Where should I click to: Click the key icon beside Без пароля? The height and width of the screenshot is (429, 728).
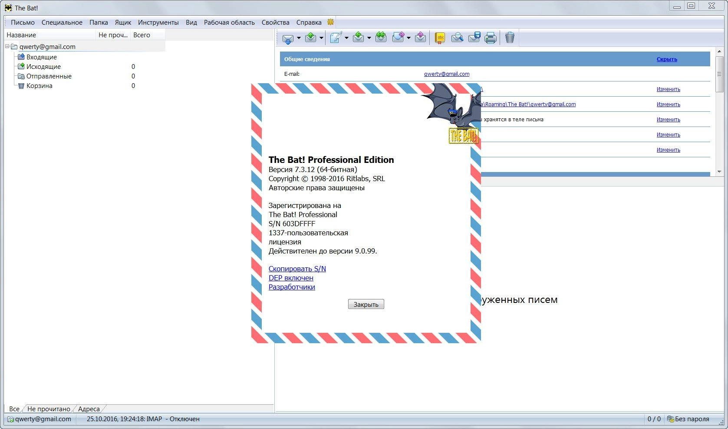(x=670, y=419)
